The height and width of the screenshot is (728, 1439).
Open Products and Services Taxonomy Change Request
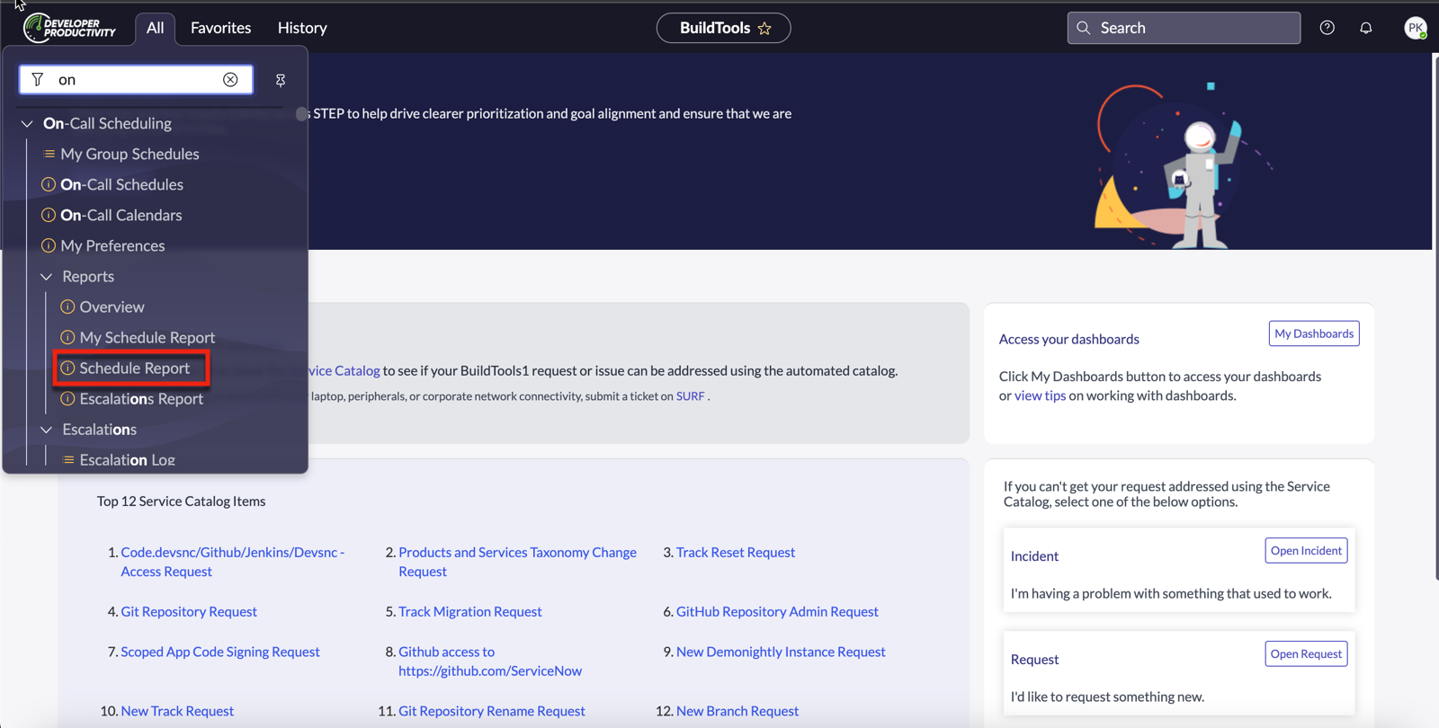coord(517,562)
